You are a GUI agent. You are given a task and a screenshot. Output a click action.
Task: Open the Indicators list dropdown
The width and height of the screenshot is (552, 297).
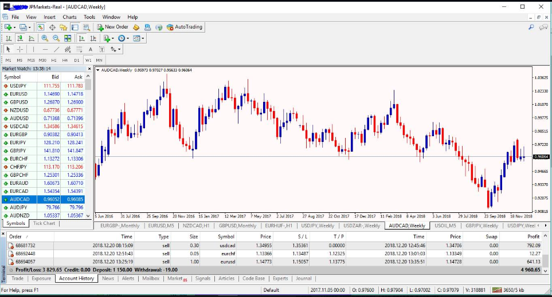108,38
